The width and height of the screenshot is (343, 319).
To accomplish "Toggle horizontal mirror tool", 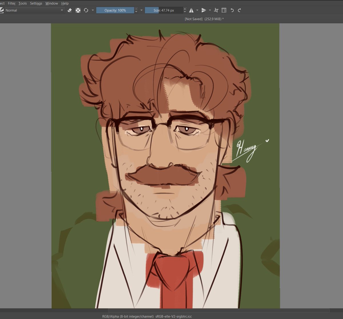I will pos(191,10).
